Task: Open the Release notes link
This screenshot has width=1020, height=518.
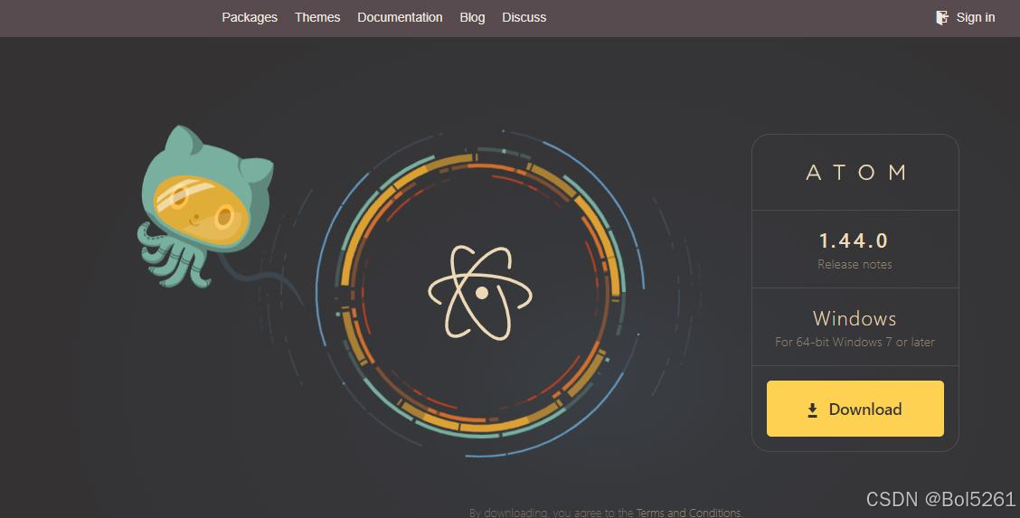Action: 855,265
